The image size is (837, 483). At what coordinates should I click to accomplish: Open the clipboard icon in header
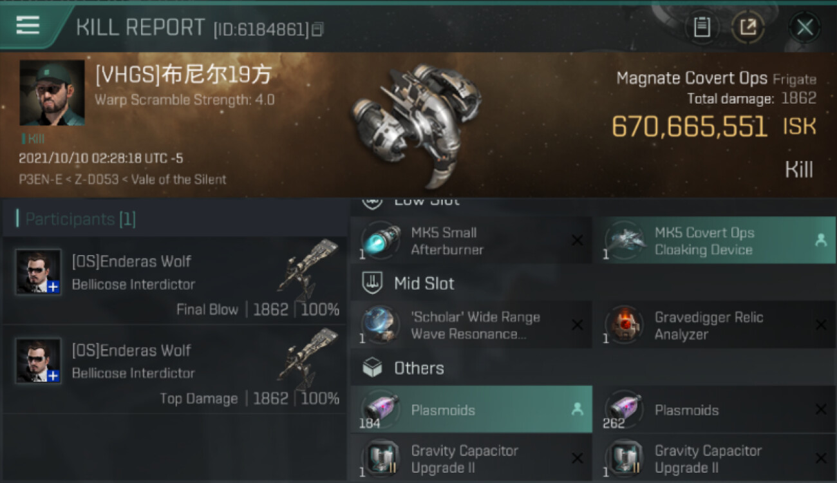702,27
